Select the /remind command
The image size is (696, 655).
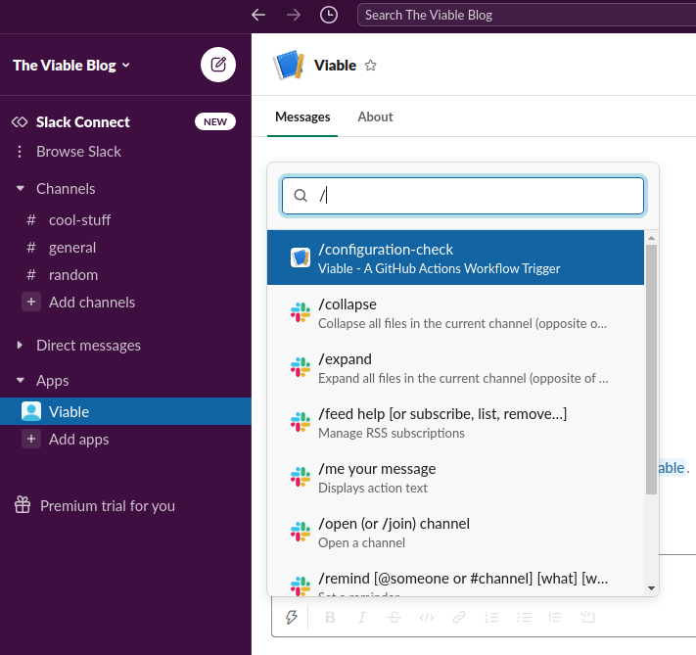pos(455,579)
